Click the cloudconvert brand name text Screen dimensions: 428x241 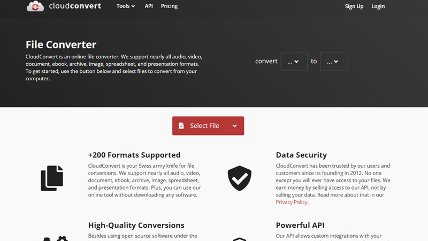pyautogui.click(x=75, y=6)
